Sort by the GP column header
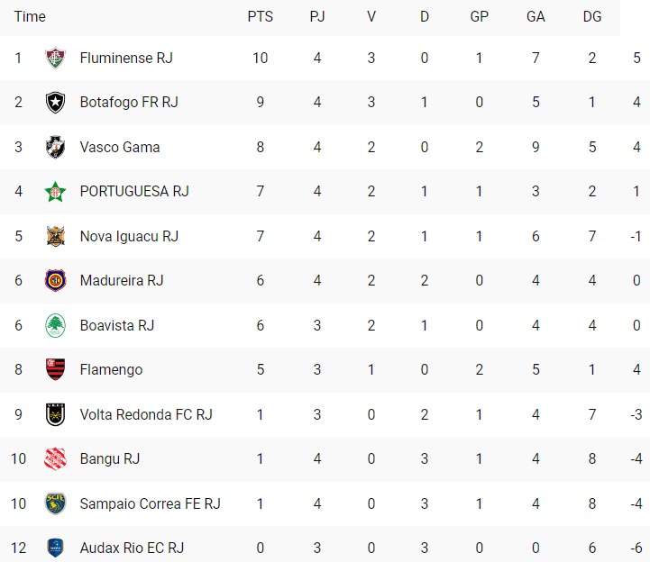The image size is (650, 562). [480, 16]
